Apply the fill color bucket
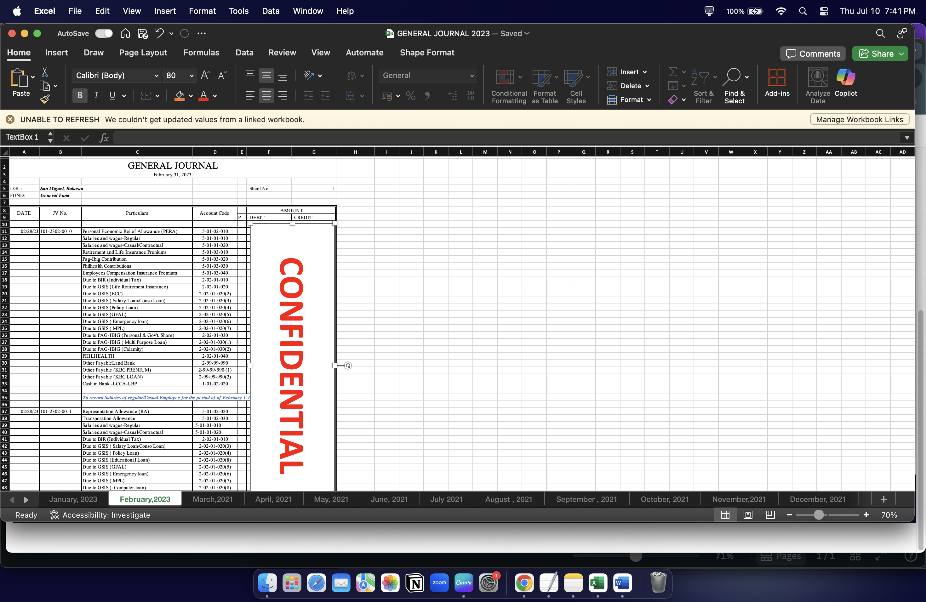 click(179, 96)
